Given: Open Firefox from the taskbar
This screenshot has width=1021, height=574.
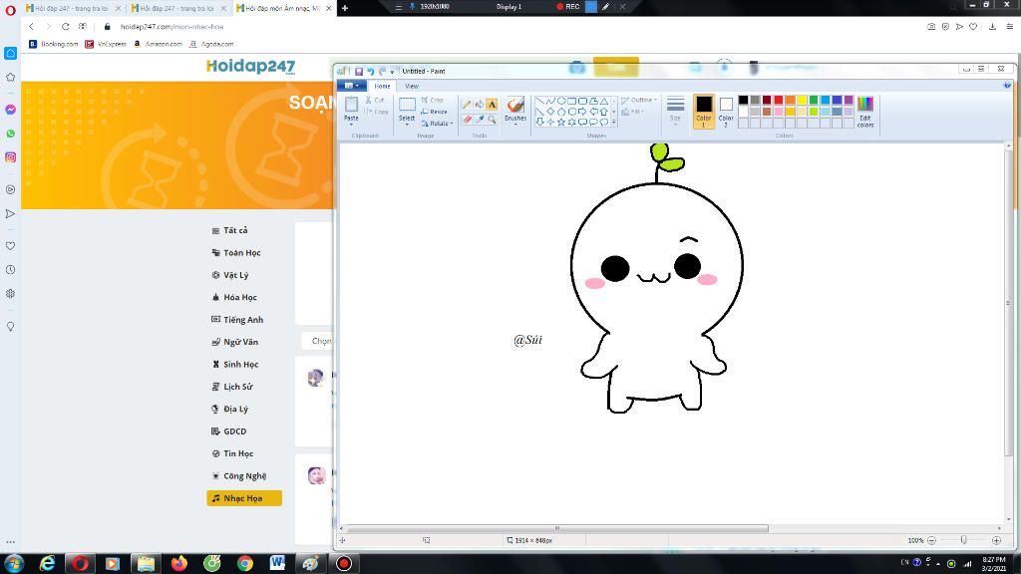Looking at the screenshot, I should click(x=179, y=563).
